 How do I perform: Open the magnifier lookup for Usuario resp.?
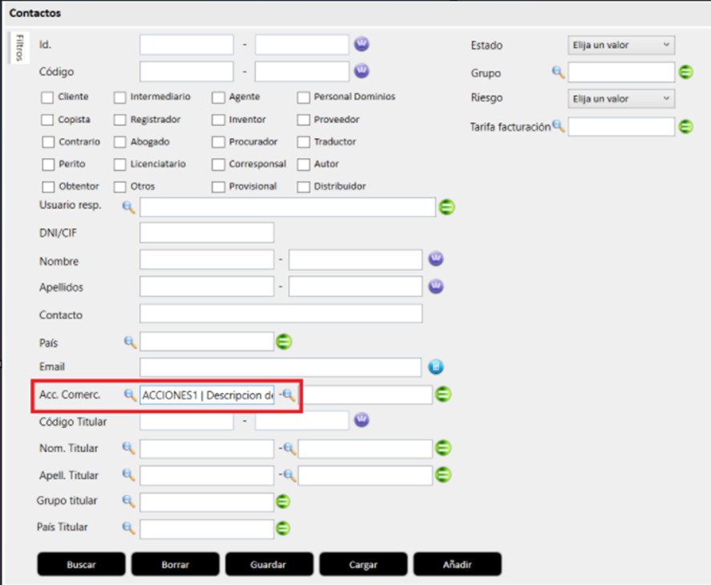pos(128,207)
